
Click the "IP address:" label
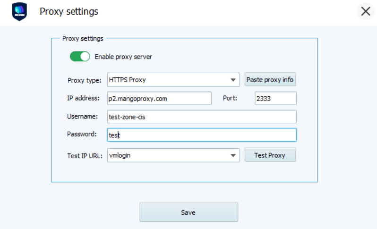click(84, 98)
